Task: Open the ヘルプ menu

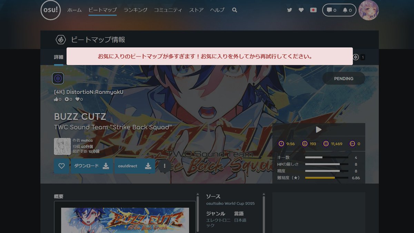Action: [x=217, y=10]
